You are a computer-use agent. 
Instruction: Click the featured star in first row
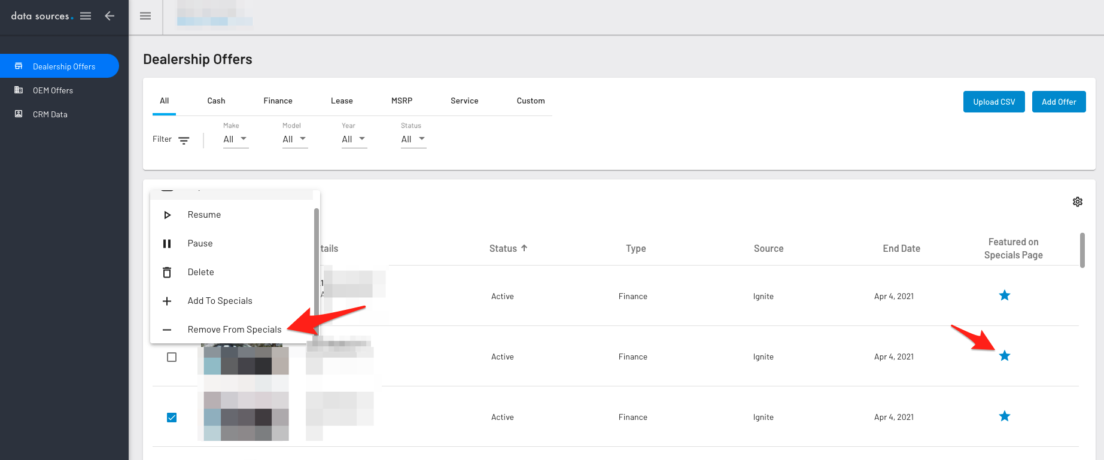coord(1005,296)
